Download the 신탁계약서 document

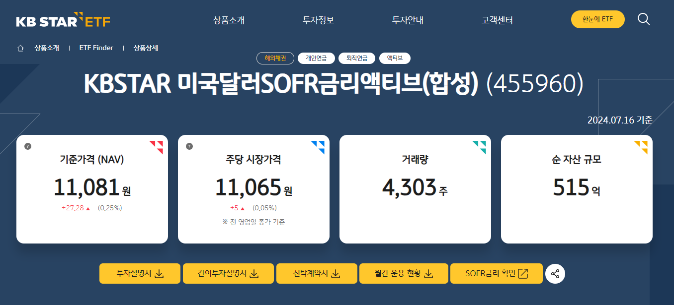click(x=317, y=274)
